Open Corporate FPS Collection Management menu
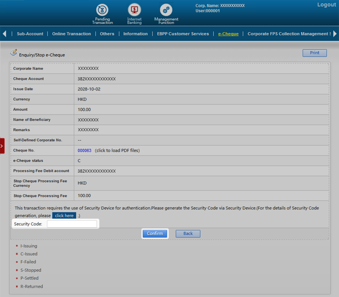The height and width of the screenshot is (297, 339). [x=288, y=34]
